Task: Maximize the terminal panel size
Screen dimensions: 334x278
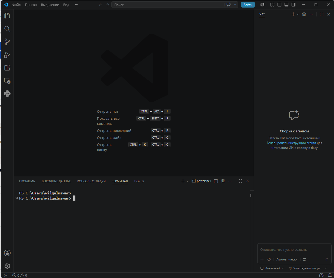Action: click(241, 181)
